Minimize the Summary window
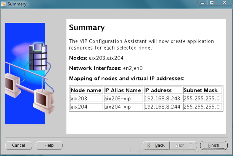233x156 pixels. (202, 3)
